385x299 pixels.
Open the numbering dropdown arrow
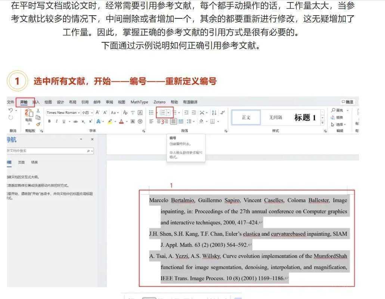pyautogui.click(x=168, y=112)
